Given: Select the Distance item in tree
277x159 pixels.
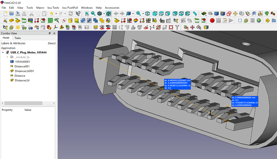Looking at the screenshot, I should [x=20, y=75].
